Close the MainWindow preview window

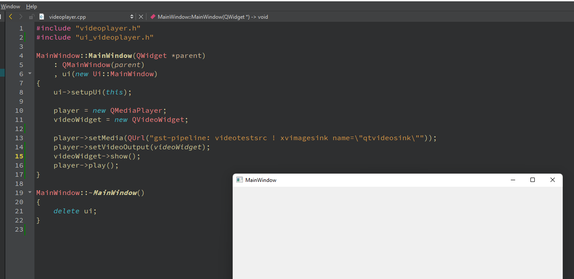(x=553, y=180)
